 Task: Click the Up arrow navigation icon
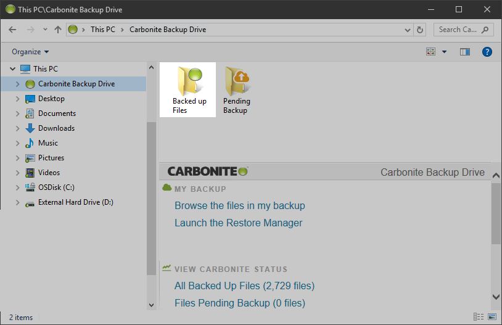58,30
